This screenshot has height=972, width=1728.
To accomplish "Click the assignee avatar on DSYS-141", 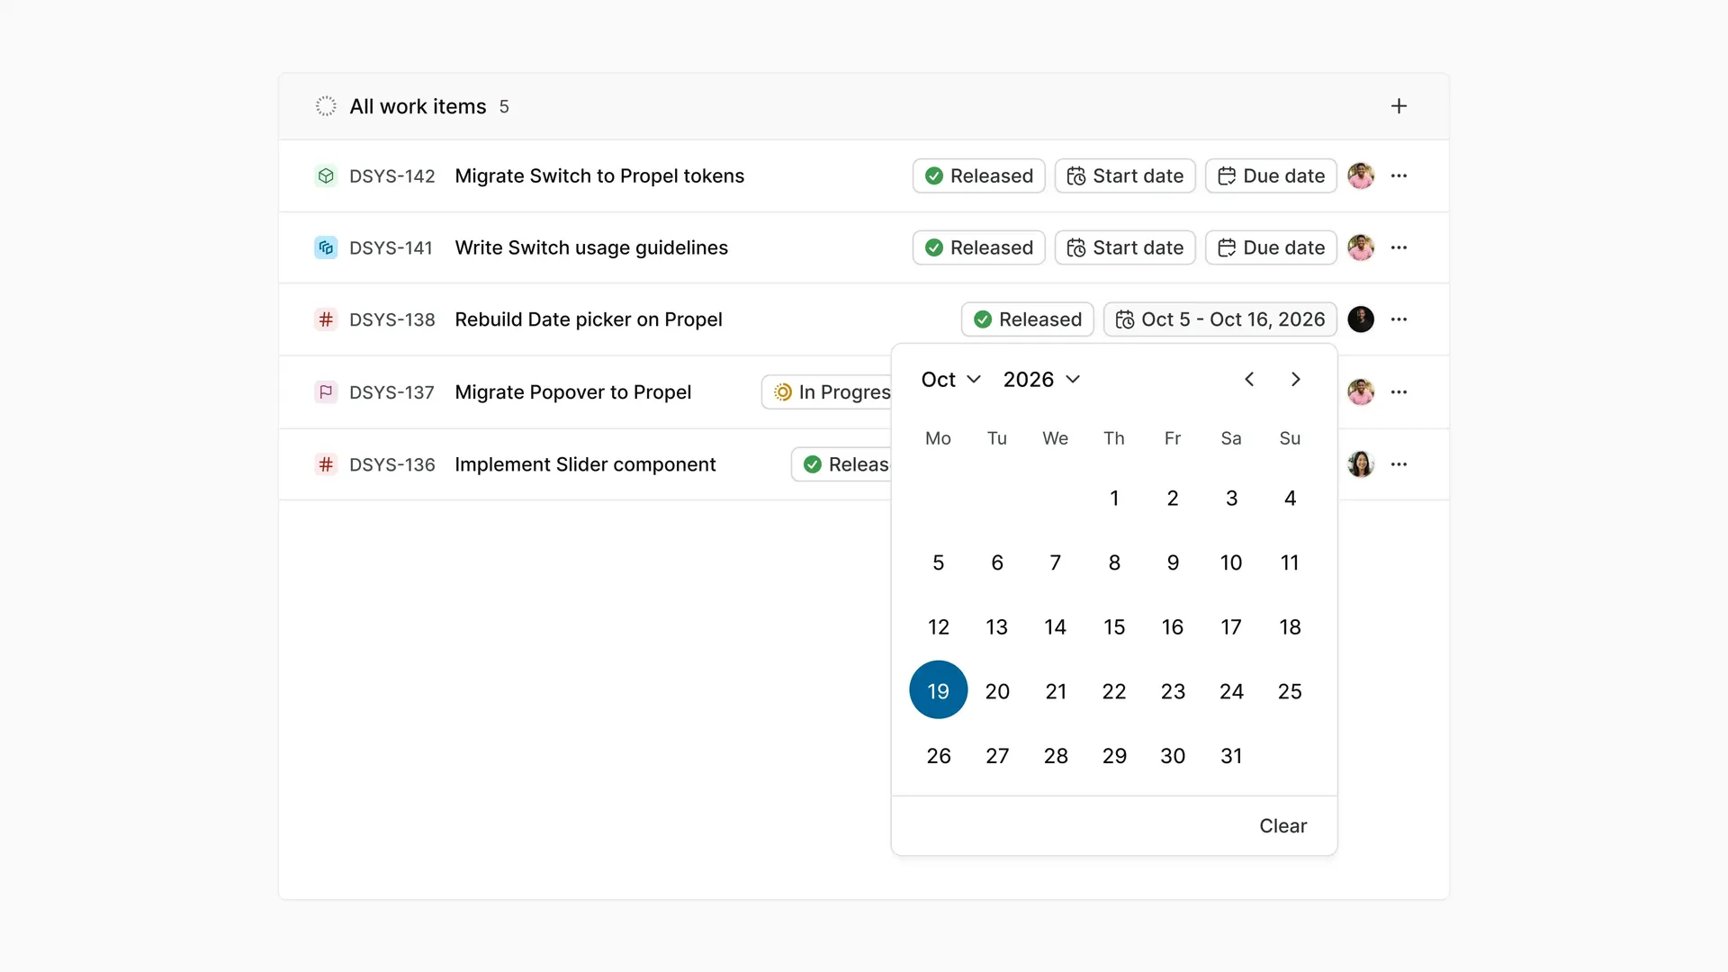I will tap(1361, 247).
